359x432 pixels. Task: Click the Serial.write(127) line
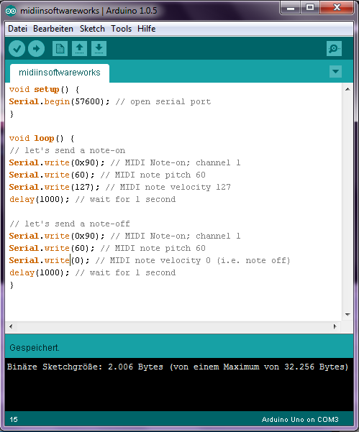point(120,188)
